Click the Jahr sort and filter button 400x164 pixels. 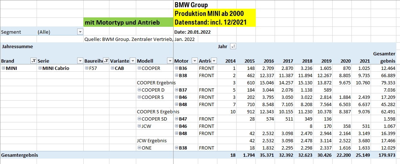233,46
